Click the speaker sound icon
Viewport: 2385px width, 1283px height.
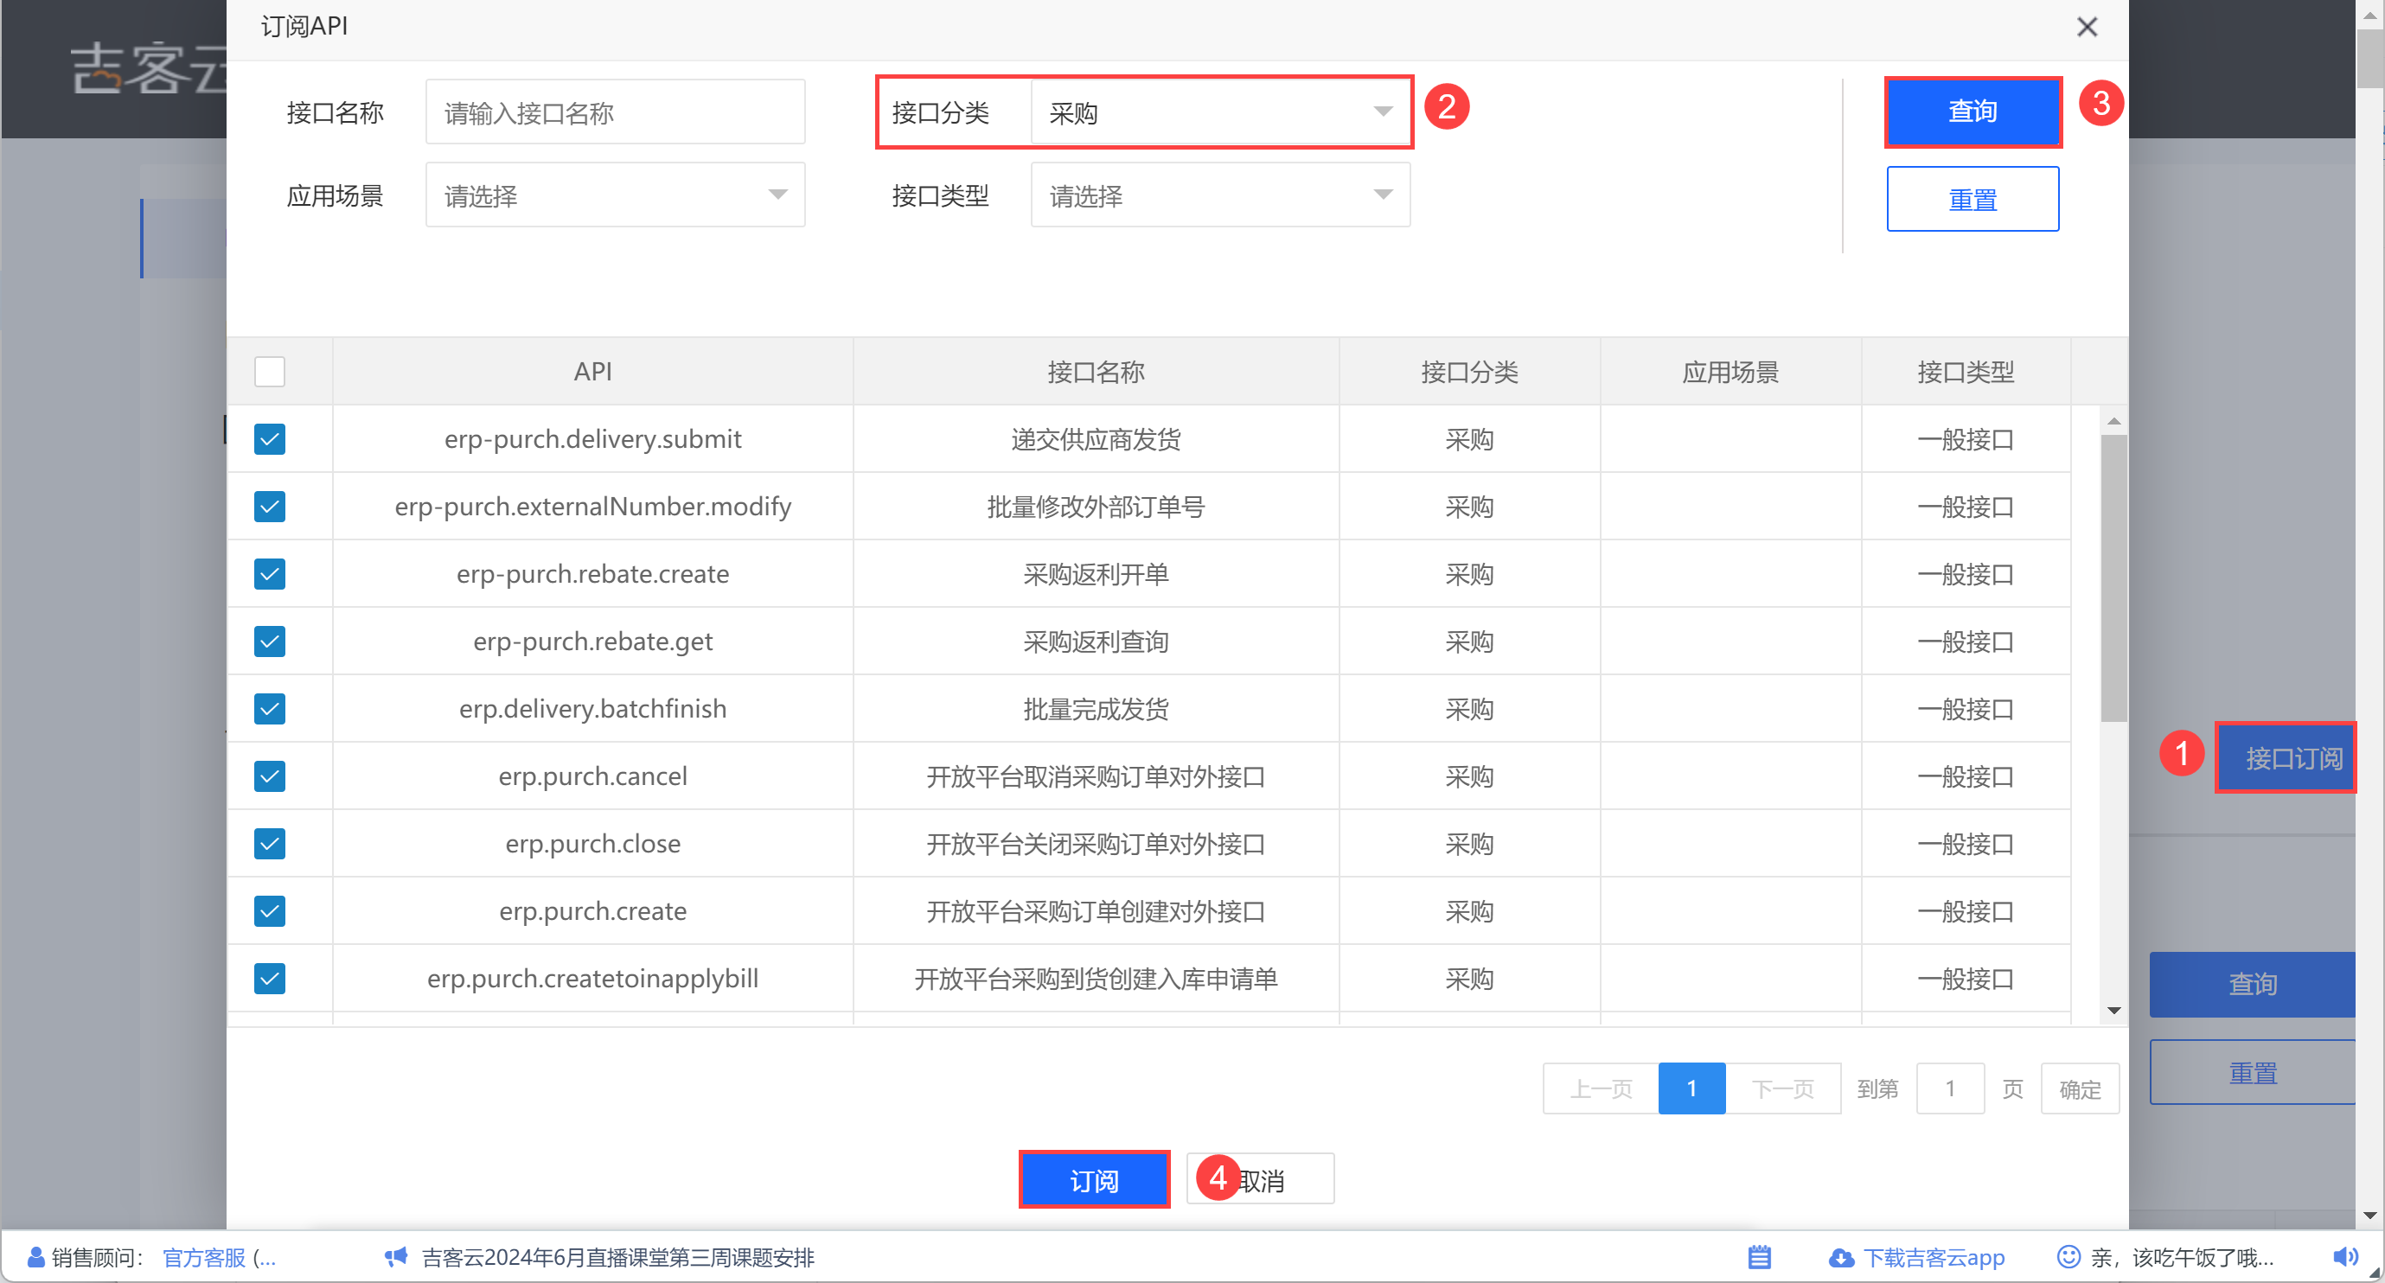pos(2343,1257)
